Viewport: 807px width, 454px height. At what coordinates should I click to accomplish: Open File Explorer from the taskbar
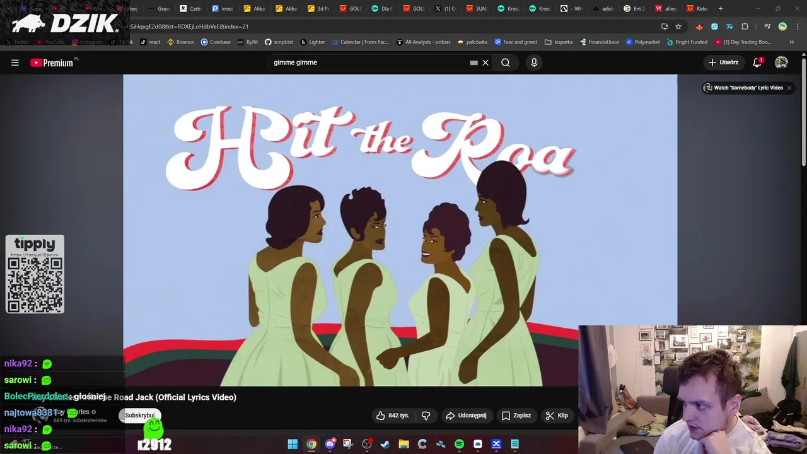[403, 444]
